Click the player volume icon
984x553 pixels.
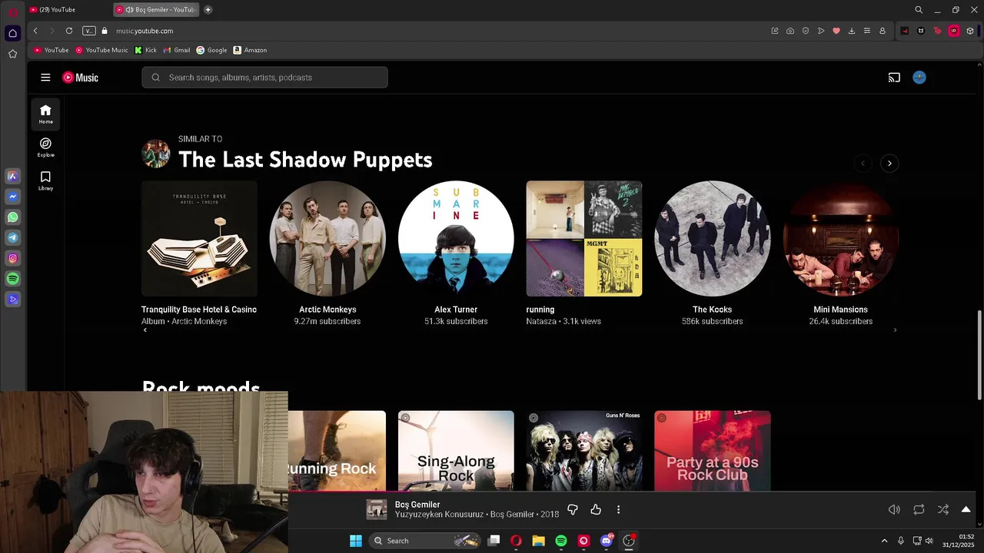pos(894,509)
